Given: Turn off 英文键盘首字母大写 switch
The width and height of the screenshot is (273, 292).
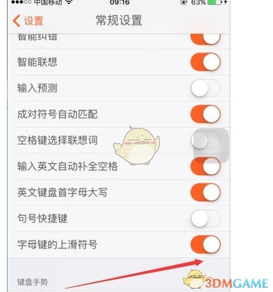Looking at the screenshot, I should [205, 192].
